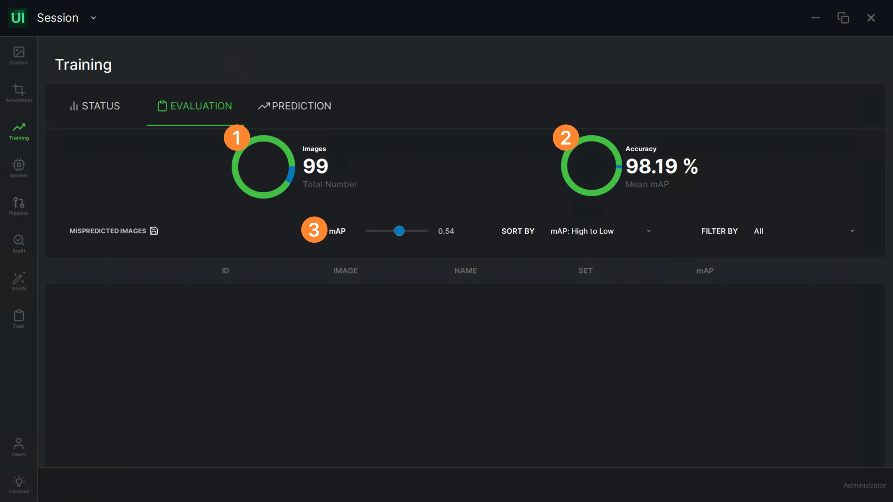The image size is (893, 502).
Task: Open Sort By mAP: High to Low dropdown
Action: tap(600, 231)
